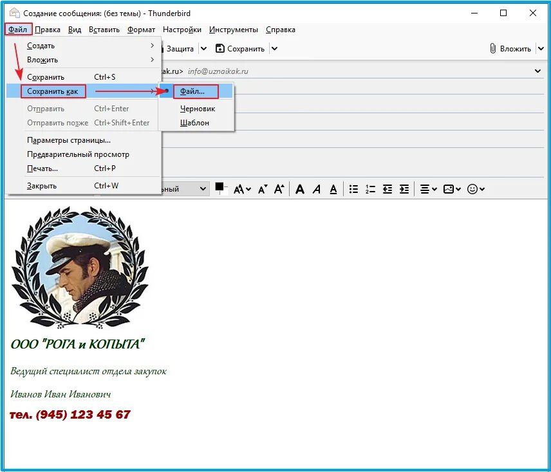Underline the selected text
Image resolution: width=551 pixels, height=472 pixels.
[x=333, y=188]
